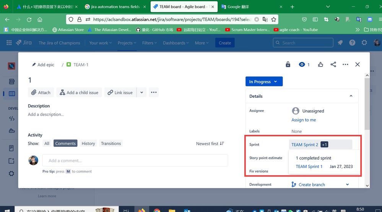Open the project pages icon in the sidebar
The height and width of the screenshot is (212, 382).
point(11,148)
